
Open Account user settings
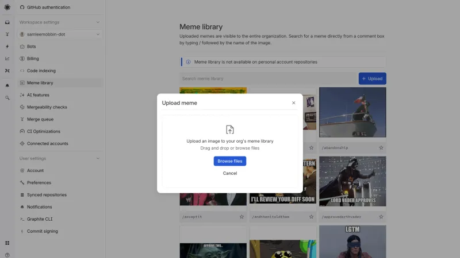pos(60,170)
